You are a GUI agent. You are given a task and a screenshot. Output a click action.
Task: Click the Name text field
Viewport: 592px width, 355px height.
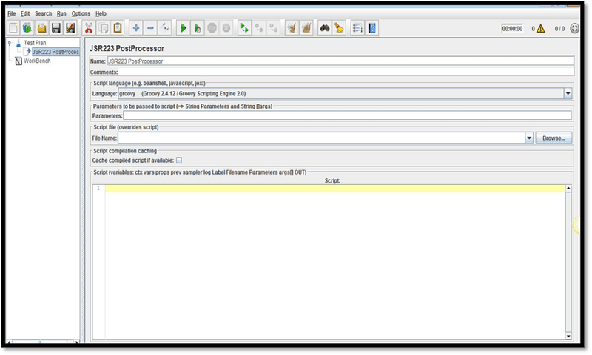click(x=340, y=61)
